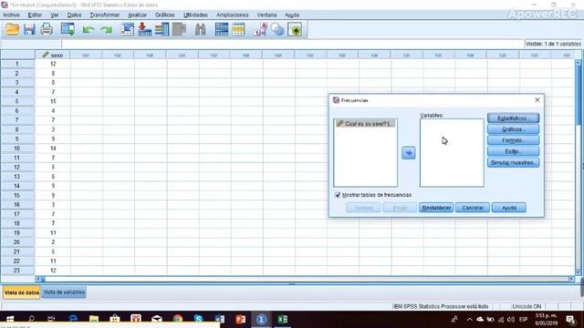
Task: Click the cell with value 15 in row 5
Action: (x=53, y=101)
